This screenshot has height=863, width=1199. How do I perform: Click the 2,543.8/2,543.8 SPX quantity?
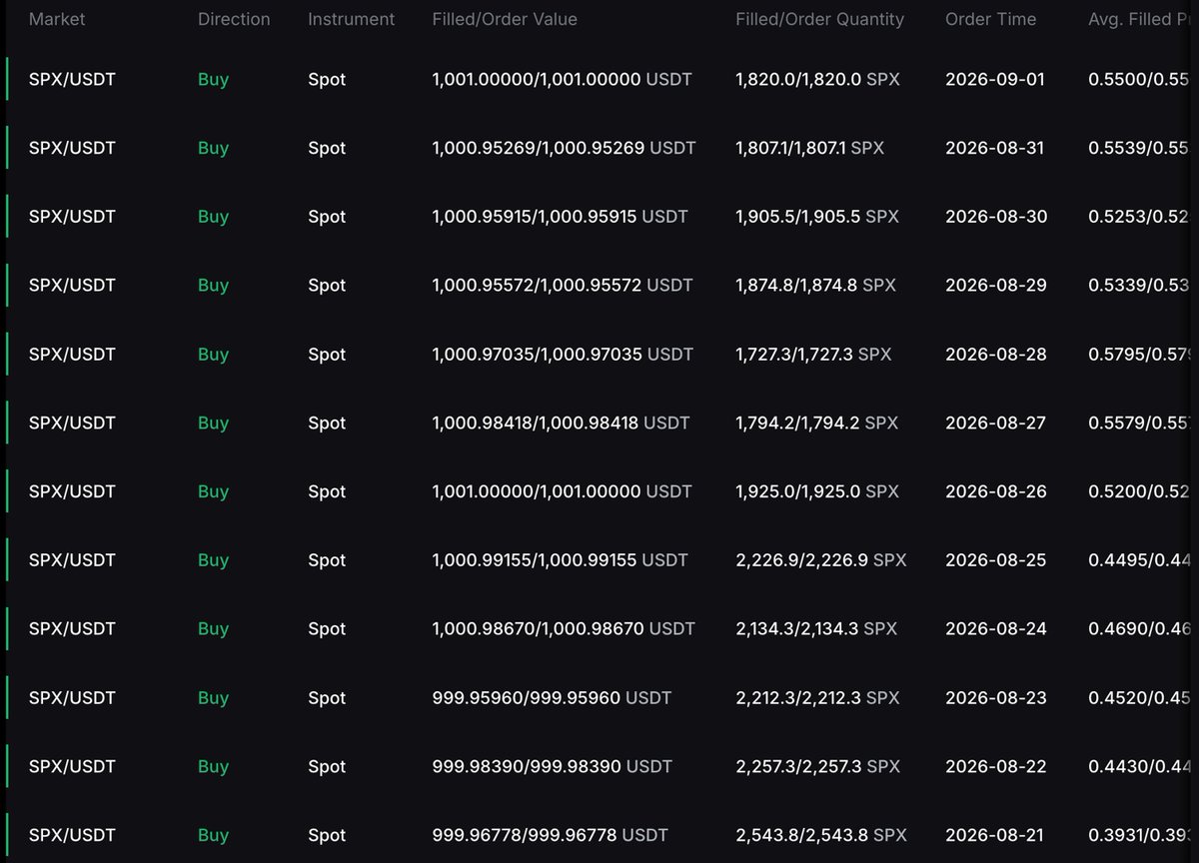click(x=821, y=835)
